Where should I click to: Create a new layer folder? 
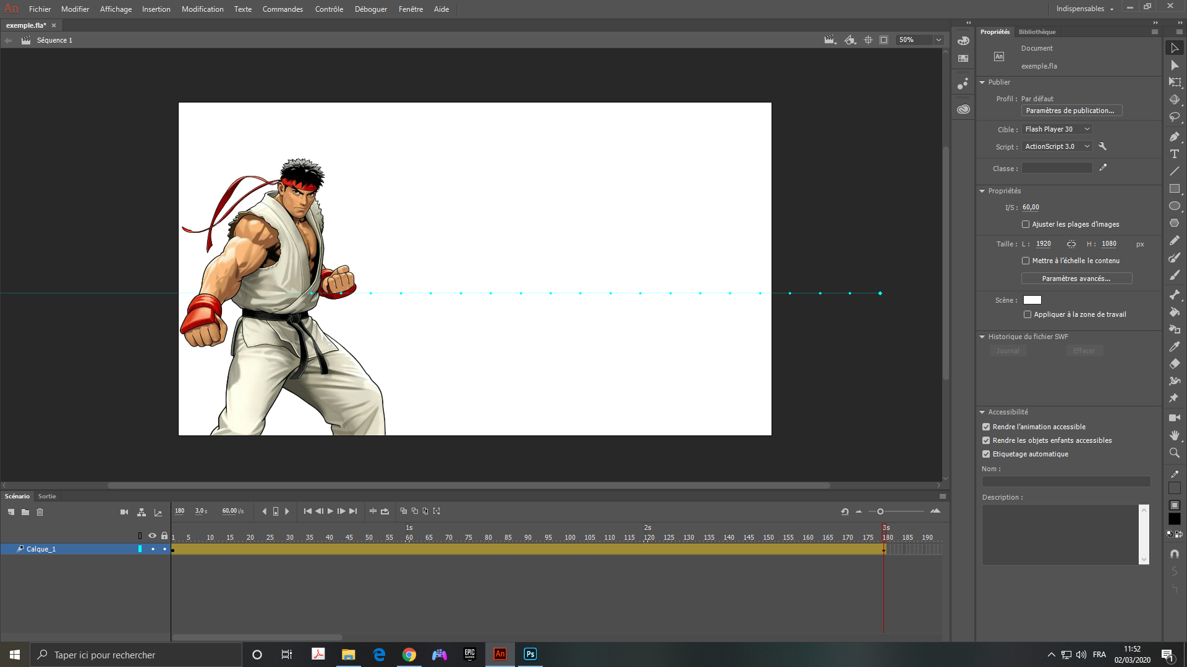(x=25, y=512)
